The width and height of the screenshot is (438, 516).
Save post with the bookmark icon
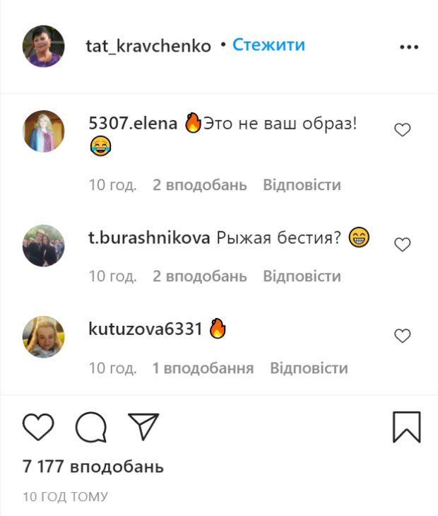407,427
